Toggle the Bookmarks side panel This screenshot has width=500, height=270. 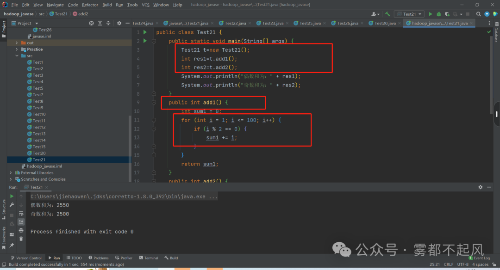tap(4, 238)
